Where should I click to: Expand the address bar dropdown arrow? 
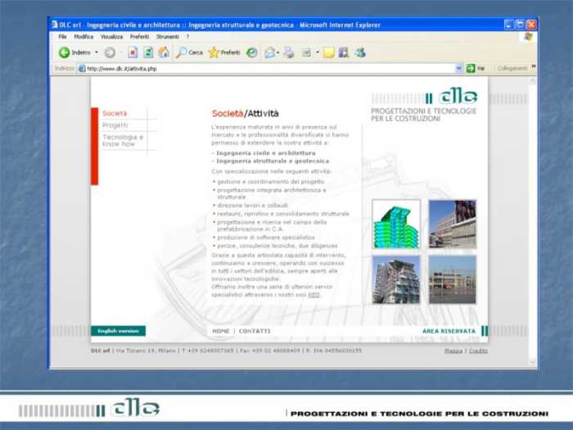459,69
